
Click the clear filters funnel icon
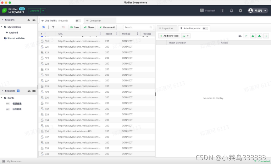click(63, 27)
